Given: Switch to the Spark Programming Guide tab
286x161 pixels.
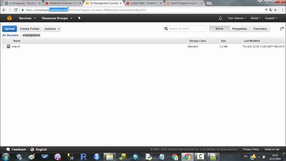Looking at the screenshot, I should (184, 3).
